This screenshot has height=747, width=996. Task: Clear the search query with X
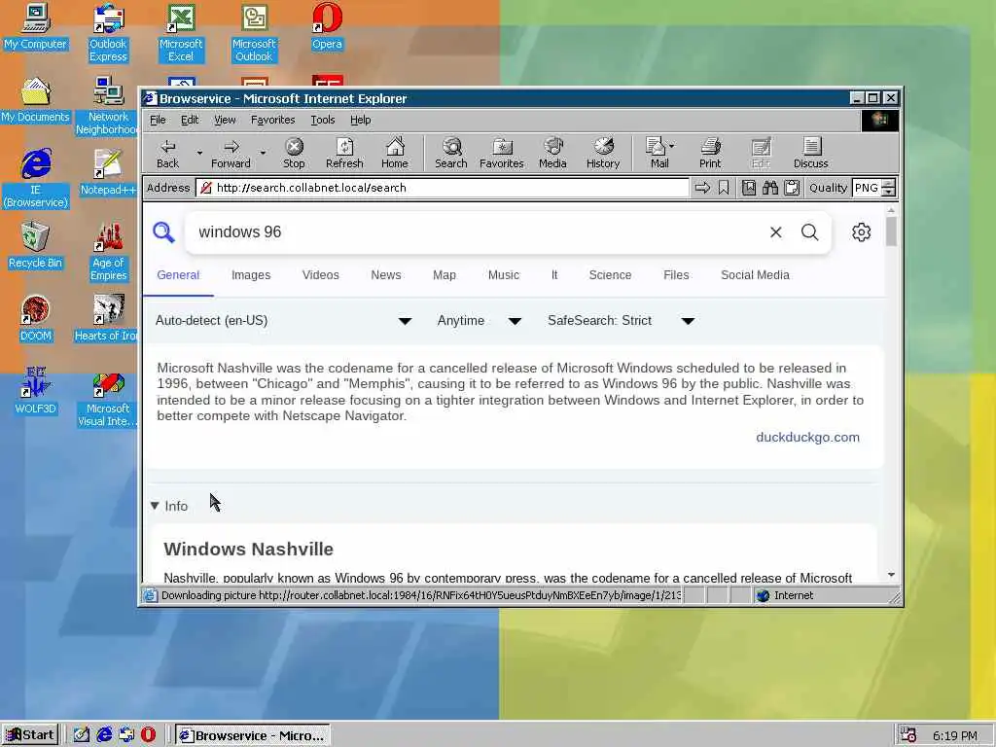click(x=775, y=232)
